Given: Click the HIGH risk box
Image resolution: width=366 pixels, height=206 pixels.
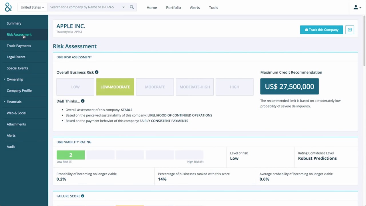Looking at the screenshot, I should pos(234,87).
